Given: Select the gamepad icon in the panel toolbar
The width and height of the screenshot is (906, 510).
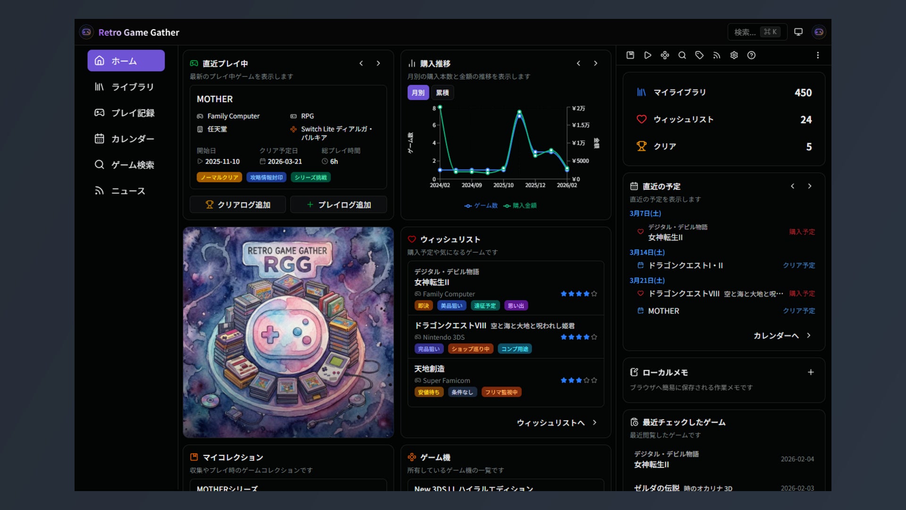Looking at the screenshot, I should pyautogui.click(x=665, y=55).
